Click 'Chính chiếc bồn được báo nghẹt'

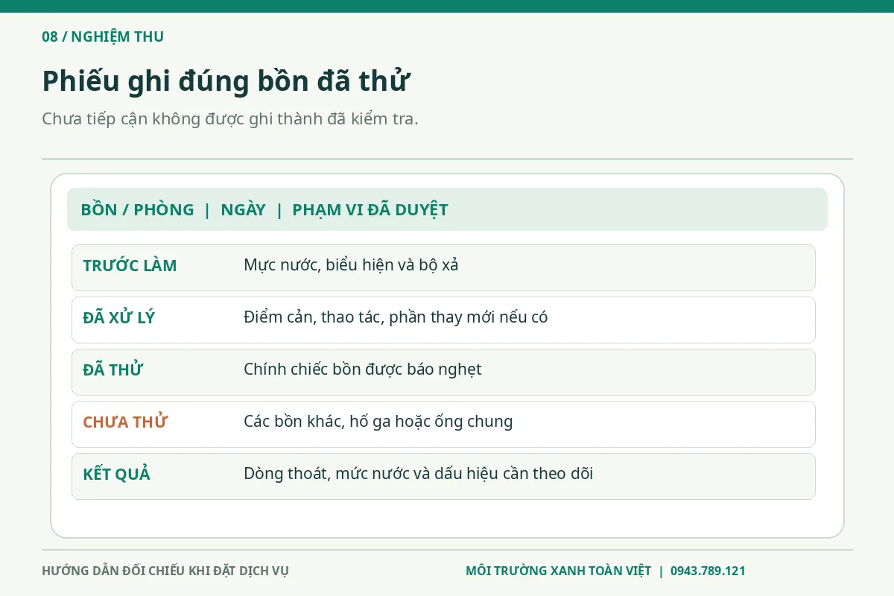[x=363, y=370]
